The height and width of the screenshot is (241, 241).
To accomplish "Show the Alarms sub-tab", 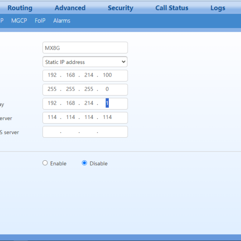I will pos(61,20).
